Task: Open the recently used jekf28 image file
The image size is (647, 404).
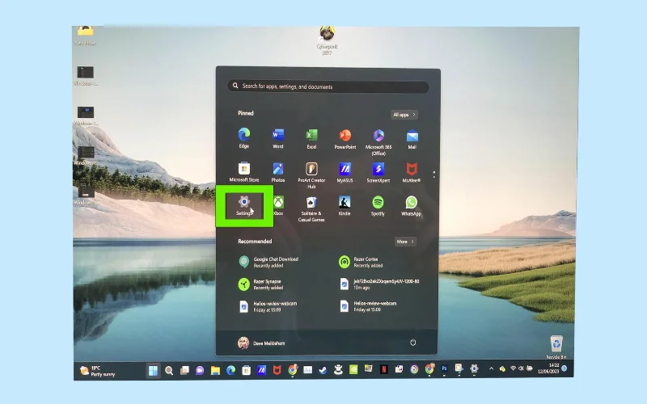Action: coord(378,284)
